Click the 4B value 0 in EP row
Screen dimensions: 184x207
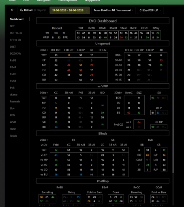[x=92, y=60]
